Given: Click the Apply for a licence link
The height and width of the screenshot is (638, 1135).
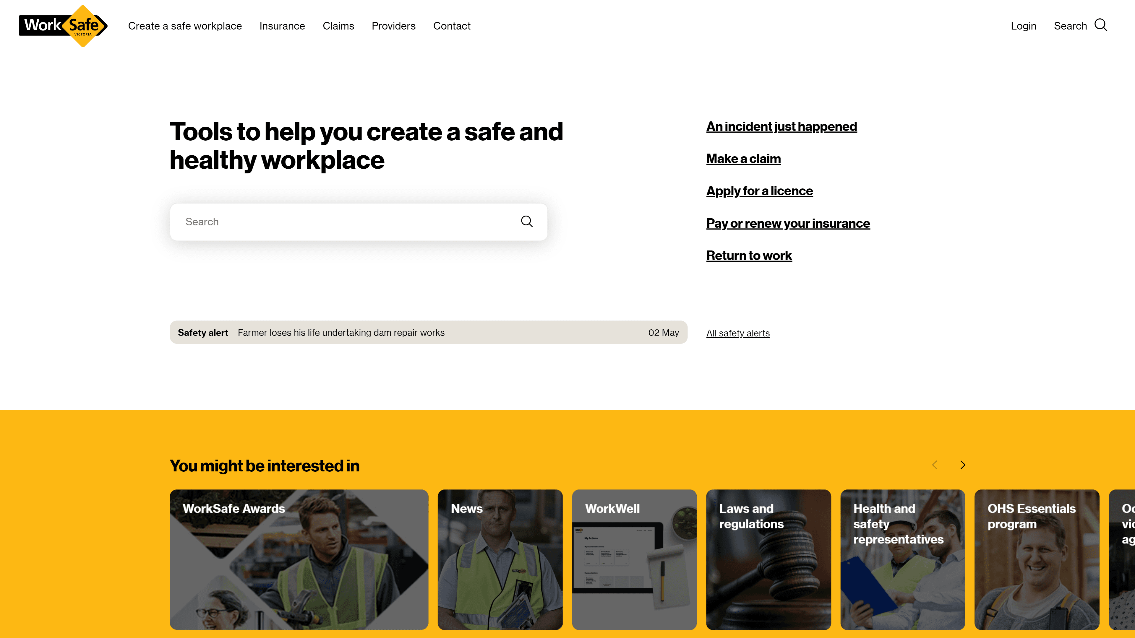Looking at the screenshot, I should click(x=760, y=191).
